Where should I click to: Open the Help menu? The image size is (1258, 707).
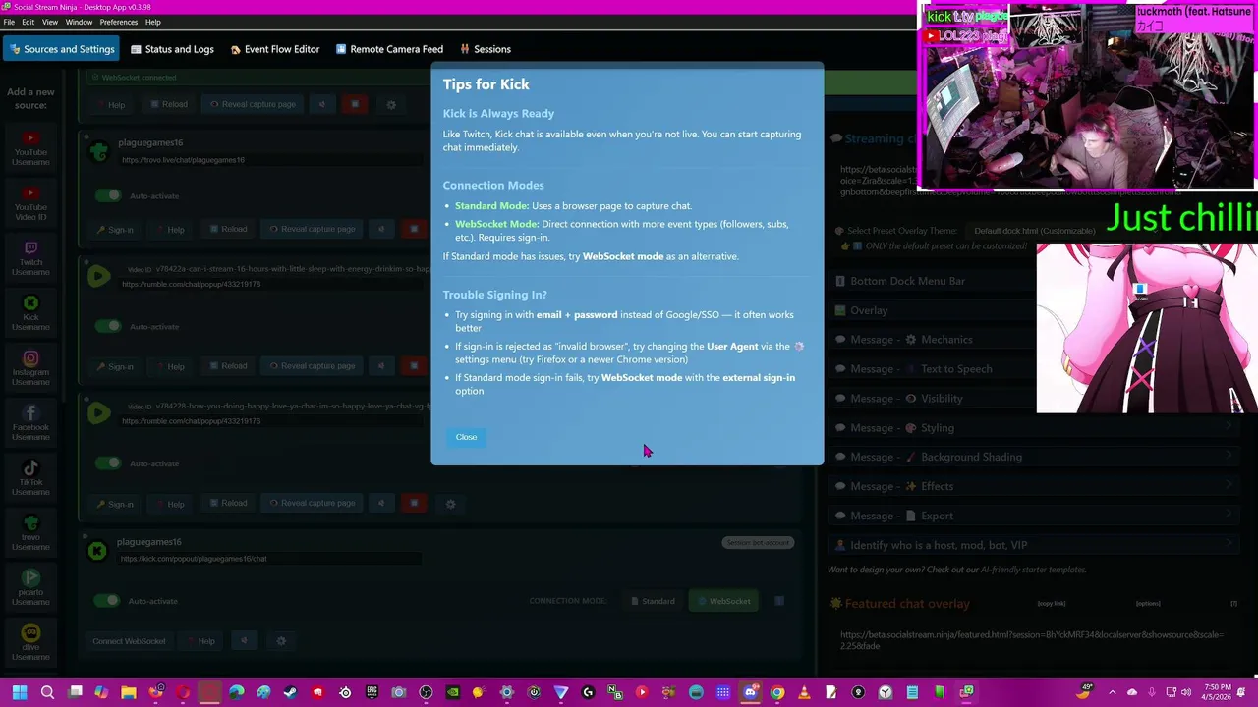pos(153,22)
